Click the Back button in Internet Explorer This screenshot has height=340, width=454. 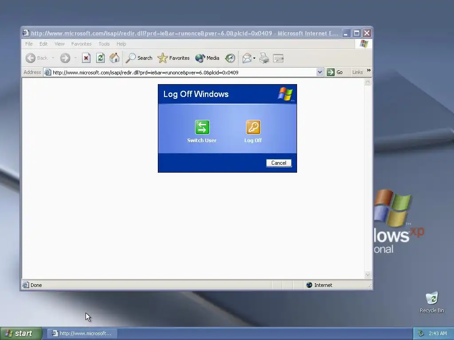36,58
